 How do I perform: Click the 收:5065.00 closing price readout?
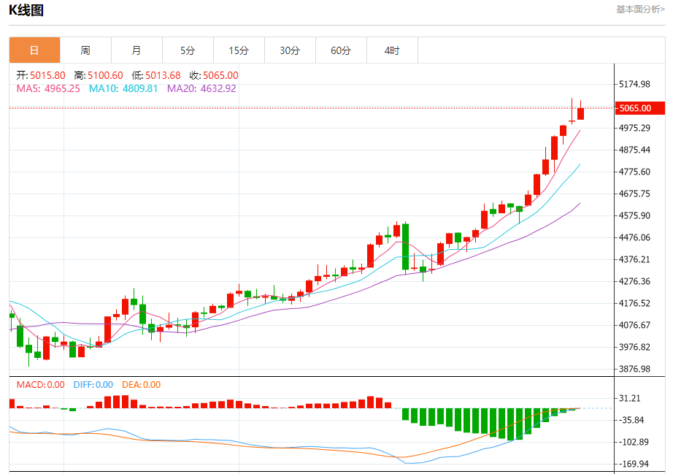[214, 75]
